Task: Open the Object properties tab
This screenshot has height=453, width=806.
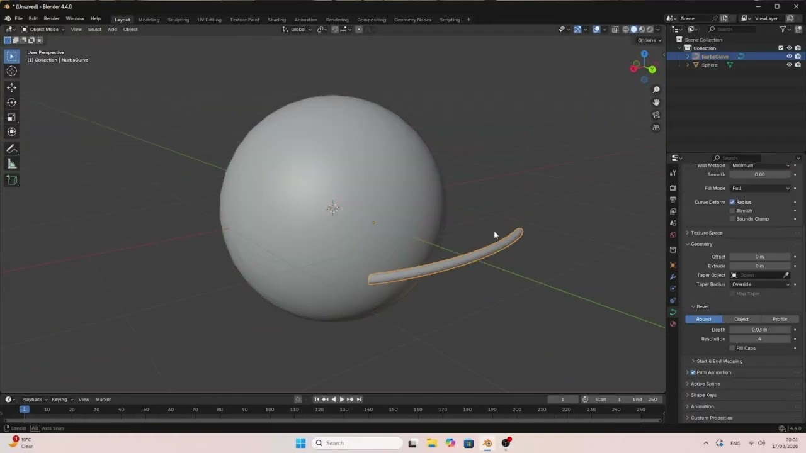Action: (673, 265)
